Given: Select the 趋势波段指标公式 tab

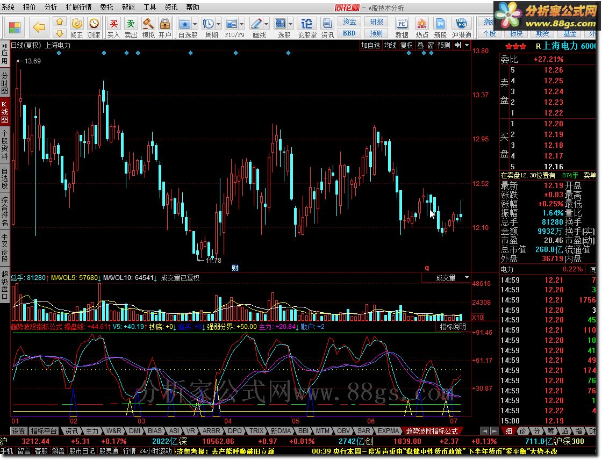Looking at the screenshot, I should click(x=432, y=431).
